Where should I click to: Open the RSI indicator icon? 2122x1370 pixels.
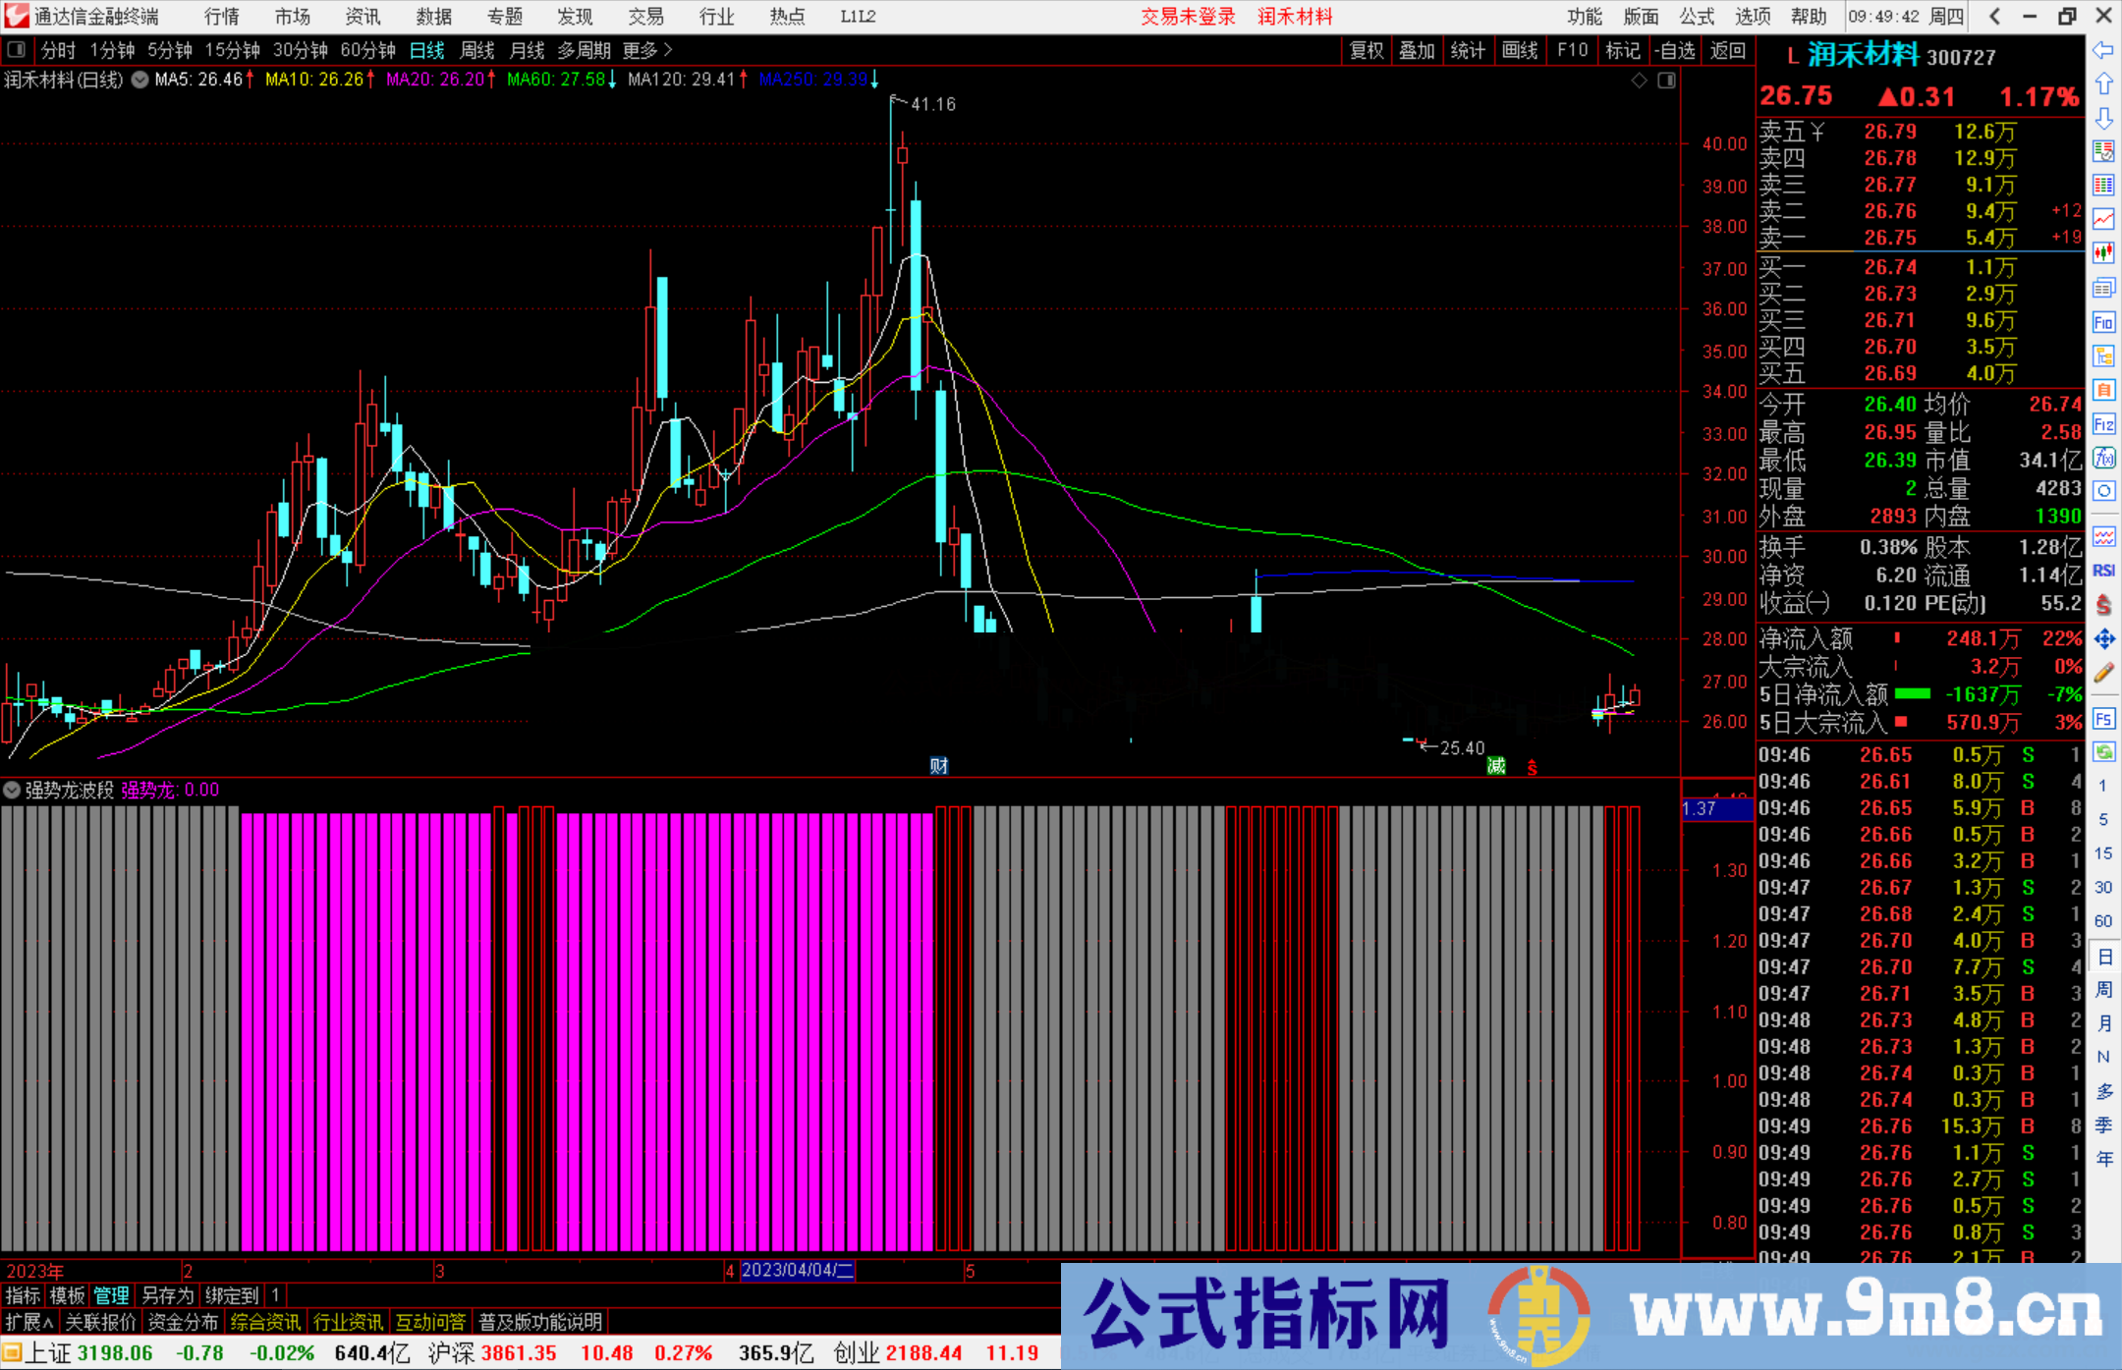(x=2103, y=571)
